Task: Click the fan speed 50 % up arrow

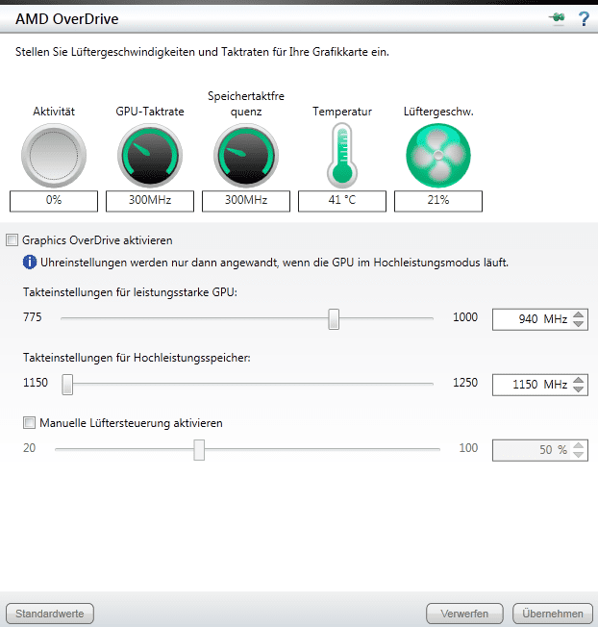Action: click(579, 445)
